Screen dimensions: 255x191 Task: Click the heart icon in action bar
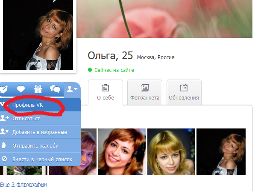click(x=21, y=89)
